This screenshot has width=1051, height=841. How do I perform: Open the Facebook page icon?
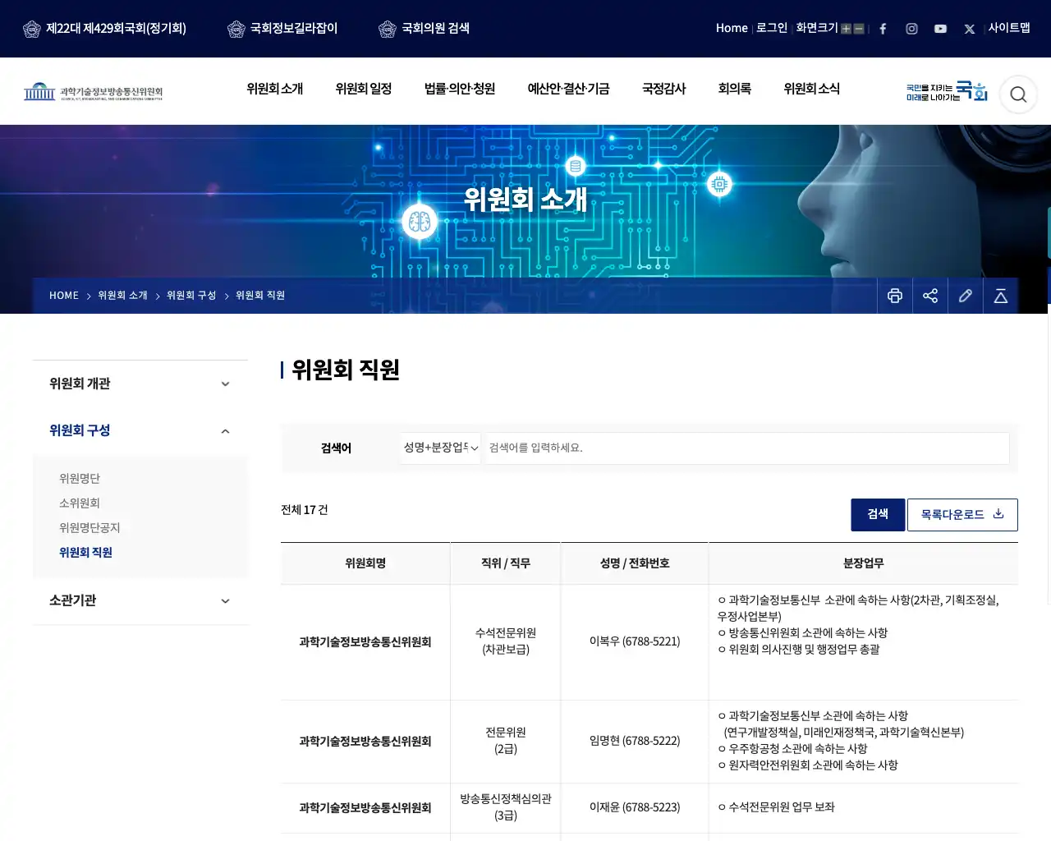883,29
